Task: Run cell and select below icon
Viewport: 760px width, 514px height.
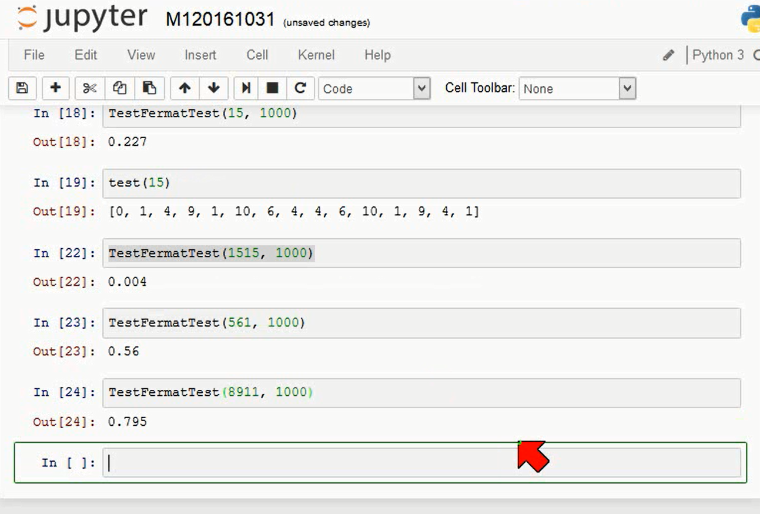Action: pos(246,89)
